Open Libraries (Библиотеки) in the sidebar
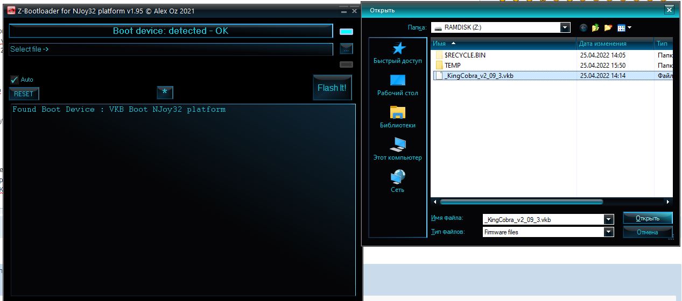Image resolution: width=682 pixels, height=301 pixels. coord(398,117)
